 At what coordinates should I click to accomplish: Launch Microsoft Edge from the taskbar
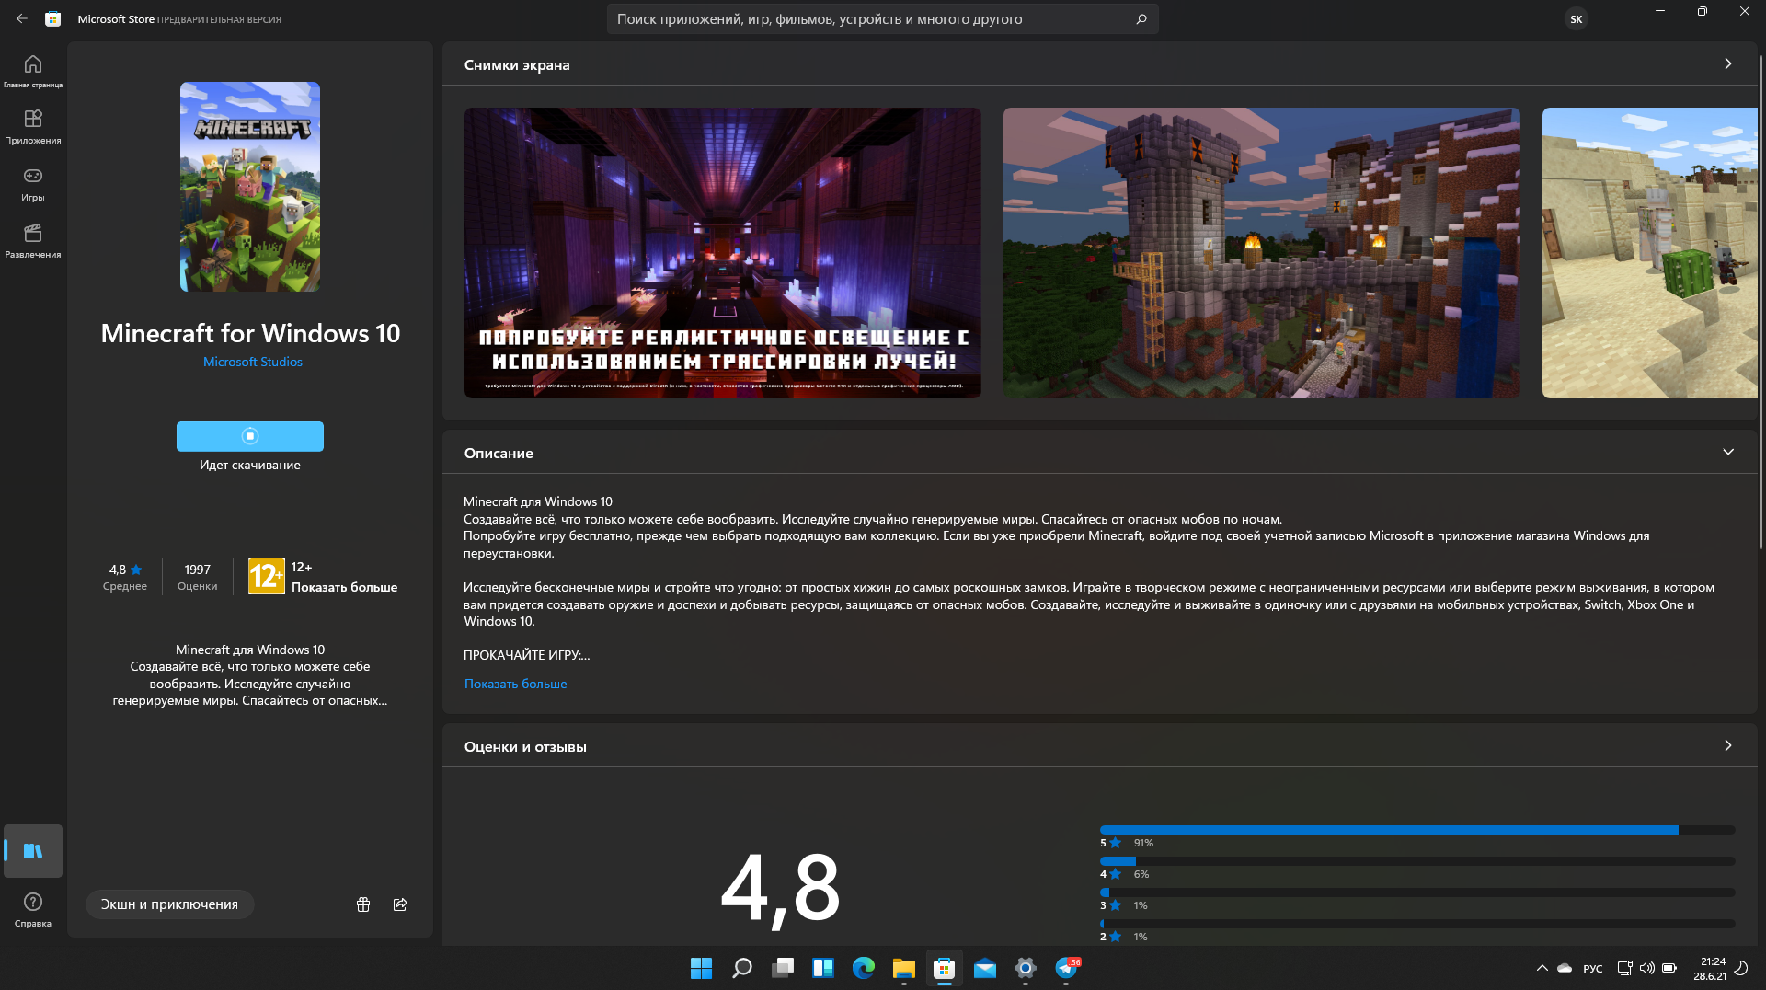click(863, 968)
